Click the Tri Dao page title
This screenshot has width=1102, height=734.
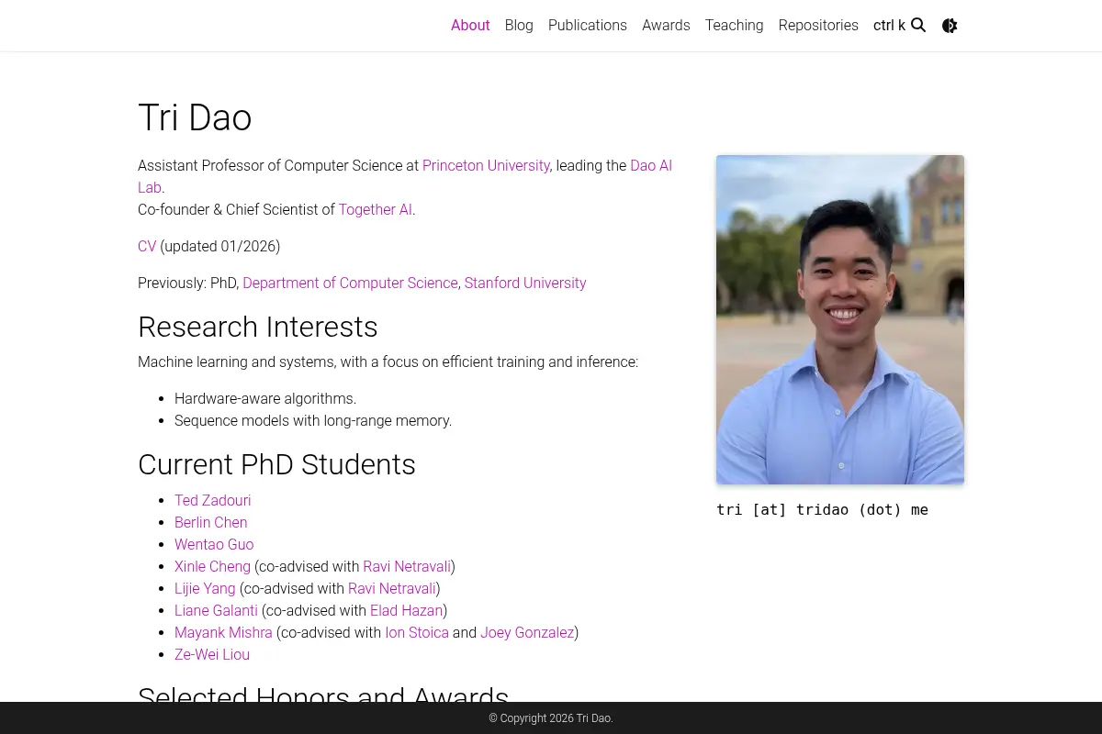[x=195, y=117]
